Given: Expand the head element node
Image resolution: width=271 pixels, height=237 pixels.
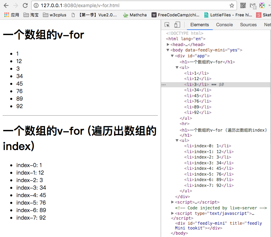Looking at the screenshot, I should (x=168, y=44).
